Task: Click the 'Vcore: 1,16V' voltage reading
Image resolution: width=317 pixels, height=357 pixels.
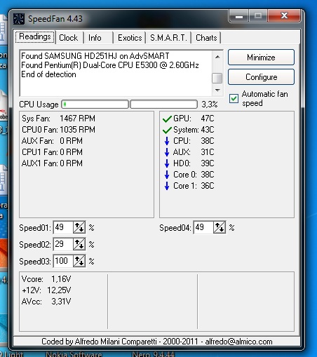Action: pos(46,279)
